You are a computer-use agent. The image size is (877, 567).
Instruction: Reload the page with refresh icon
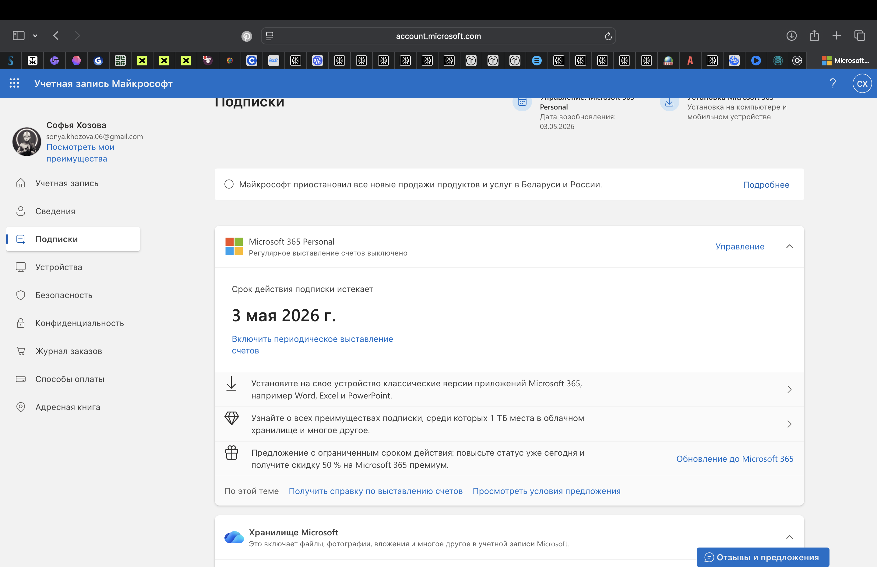coord(608,36)
